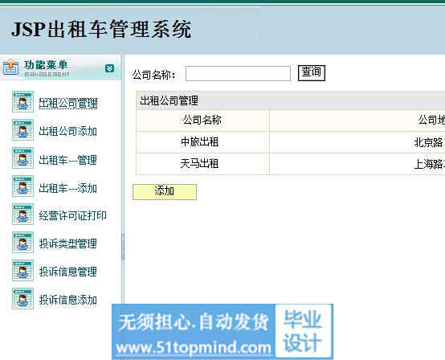This screenshot has width=445, height=360.
Task: Focus the 公司名称 text field
Action: 238,74
